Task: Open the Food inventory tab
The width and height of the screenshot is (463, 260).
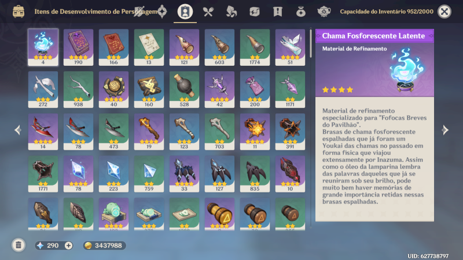Action: coord(208,12)
